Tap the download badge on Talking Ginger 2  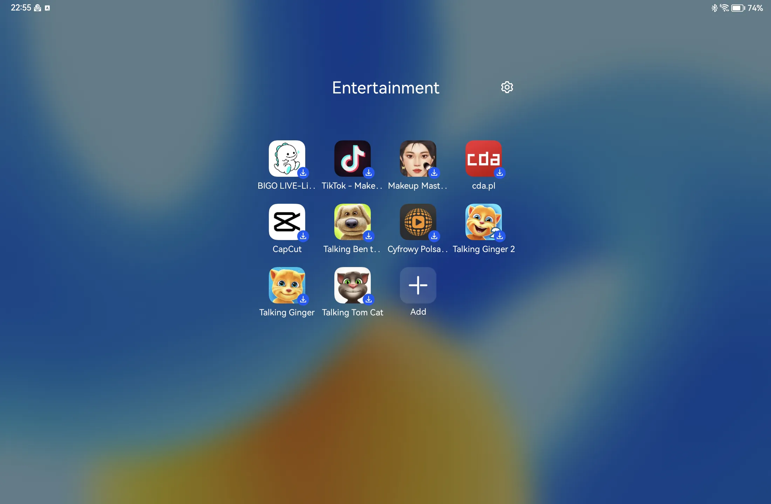point(500,236)
